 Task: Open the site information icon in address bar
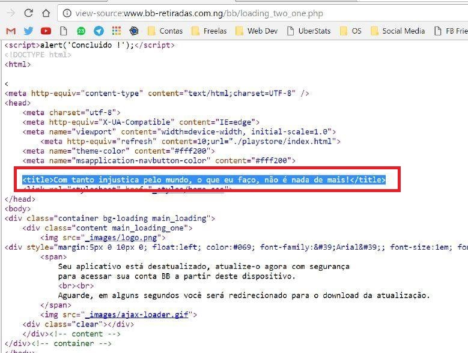67,13
